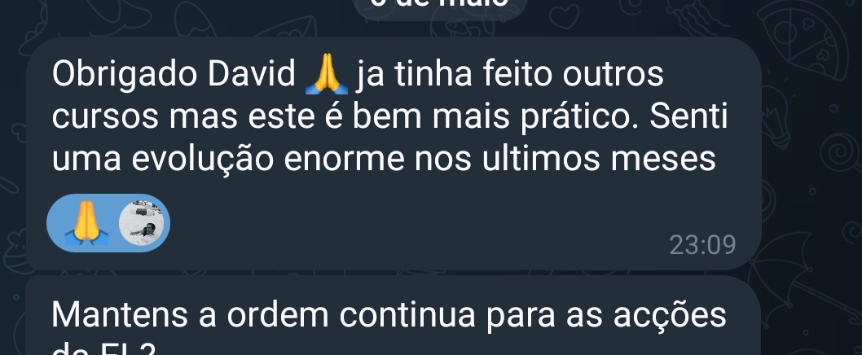Select the message starting "Obrigado David"
Image resolution: width=862 pixels, height=355 pixels.
[x=394, y=153]
